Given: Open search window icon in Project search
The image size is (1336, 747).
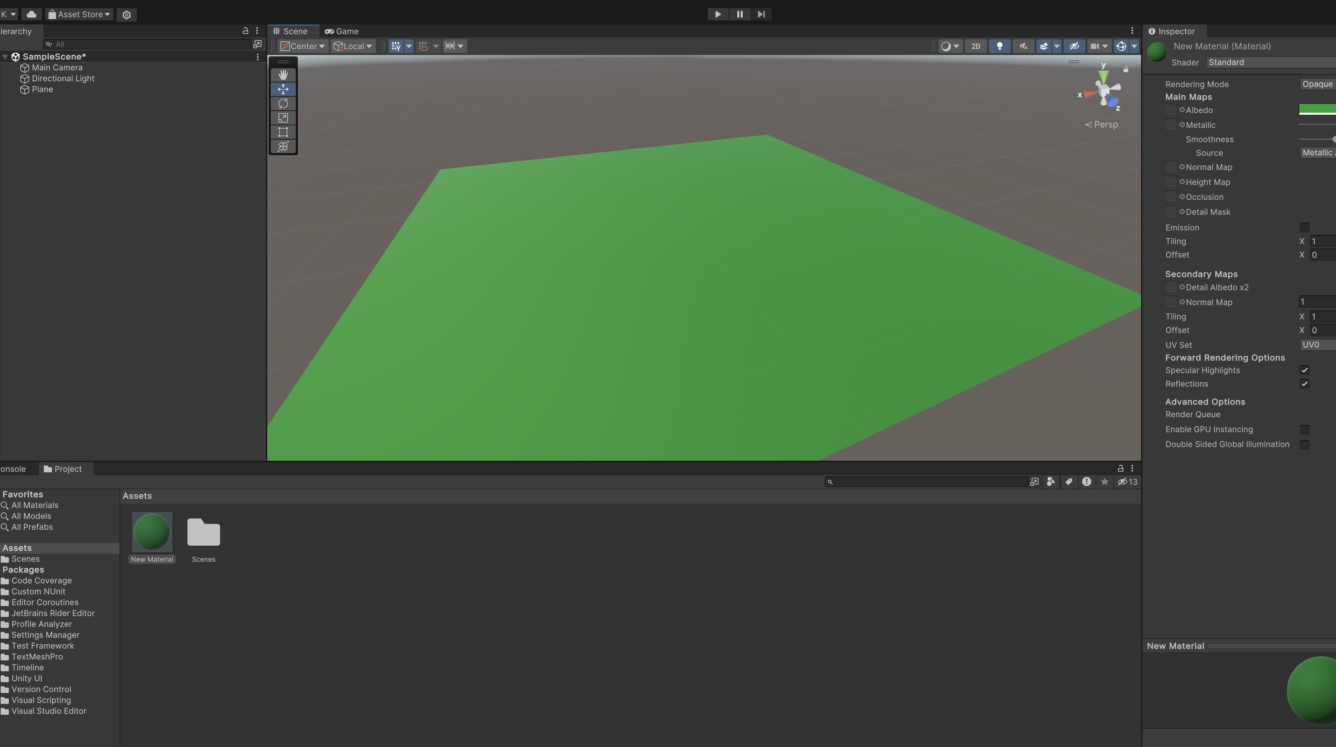Looking at the screenshot, I should click(x=1034, y=481).
